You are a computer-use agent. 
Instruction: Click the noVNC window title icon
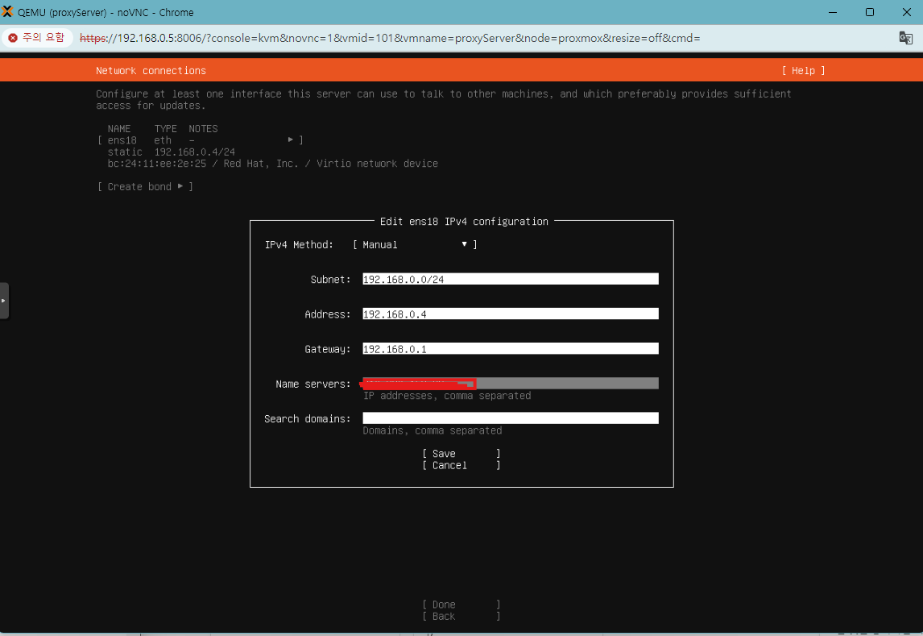[7, 12]
